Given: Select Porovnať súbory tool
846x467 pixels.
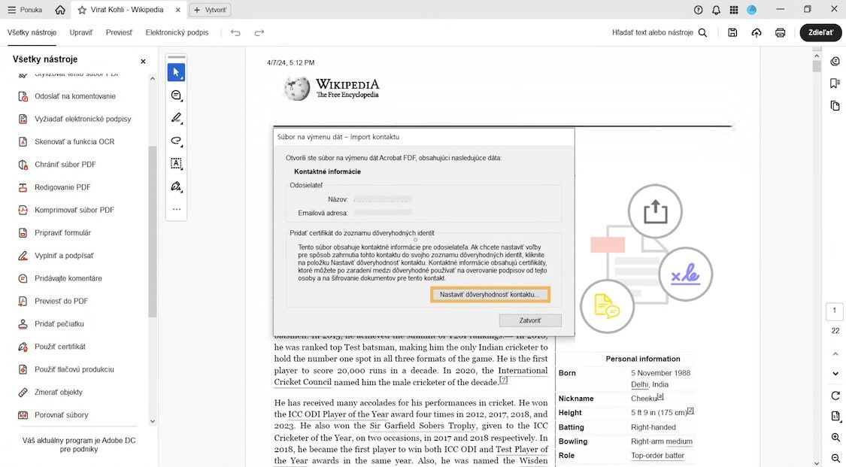Looking at the screenshot, I should (62, 414).
